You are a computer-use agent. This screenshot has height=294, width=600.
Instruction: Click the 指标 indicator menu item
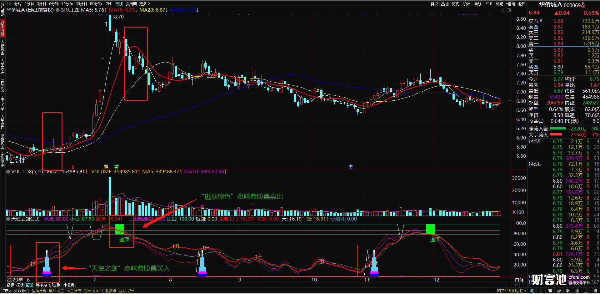point(10,285)
